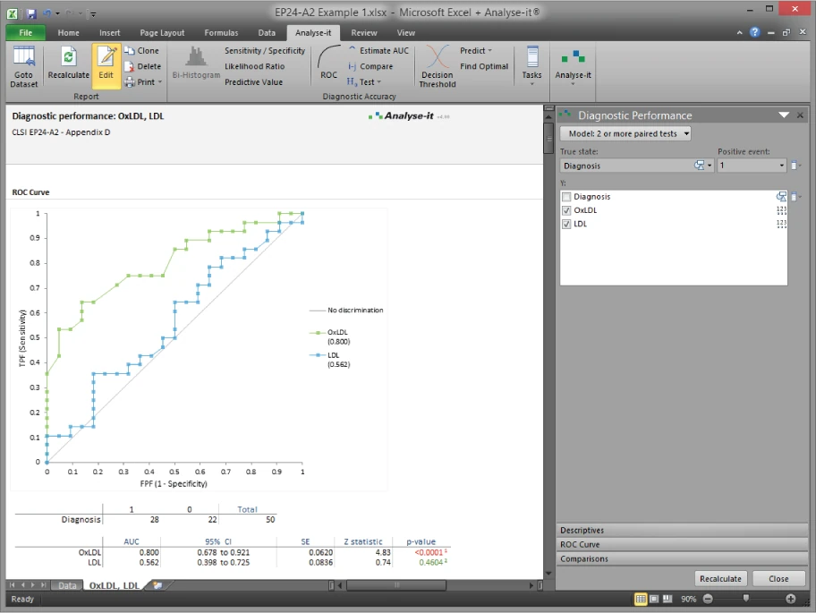Click the vertical scrollbar down arrow
Viewport: 816px width, 613px height.
(548, 573)
